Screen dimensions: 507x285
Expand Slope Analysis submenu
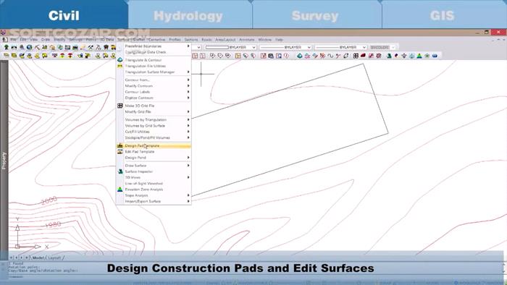(x=154, y=195)
